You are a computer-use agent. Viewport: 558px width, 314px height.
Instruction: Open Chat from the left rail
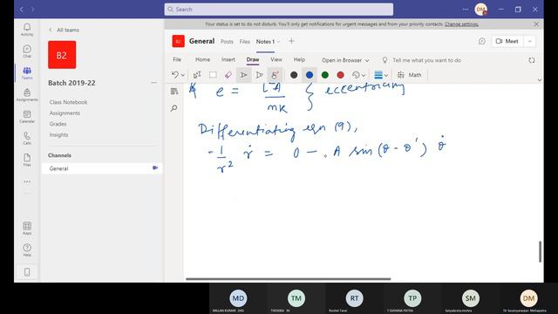click(x=27, y=51)
